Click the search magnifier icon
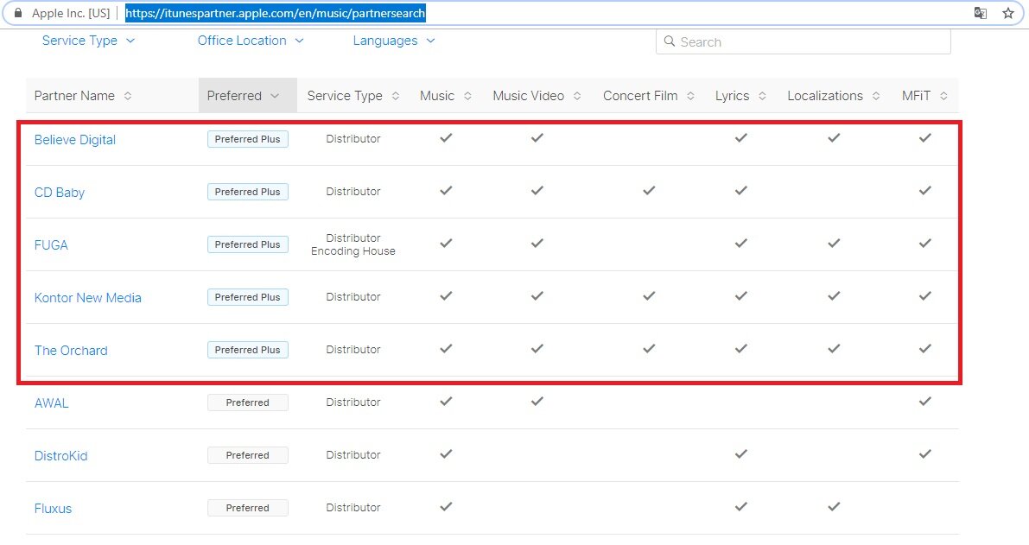The height and width of the screenshot is (545, 1029). point(670,41)
